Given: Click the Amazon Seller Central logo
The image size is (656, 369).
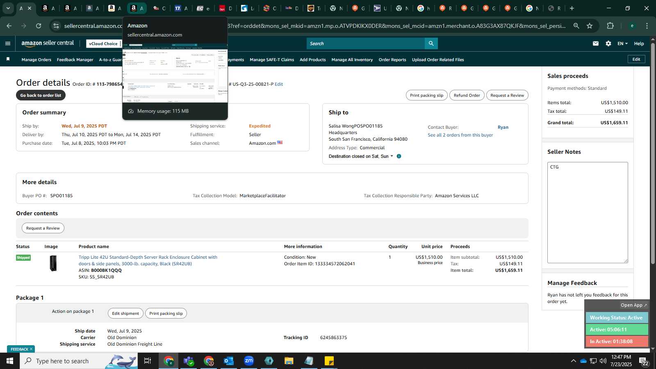Looking at the screenshot, I should pyautogui.click(x=48, y=43).
